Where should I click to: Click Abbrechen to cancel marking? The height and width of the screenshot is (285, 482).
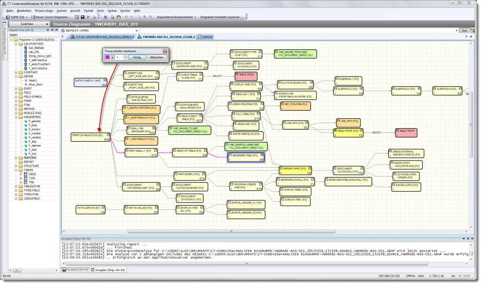click(157, 57)
